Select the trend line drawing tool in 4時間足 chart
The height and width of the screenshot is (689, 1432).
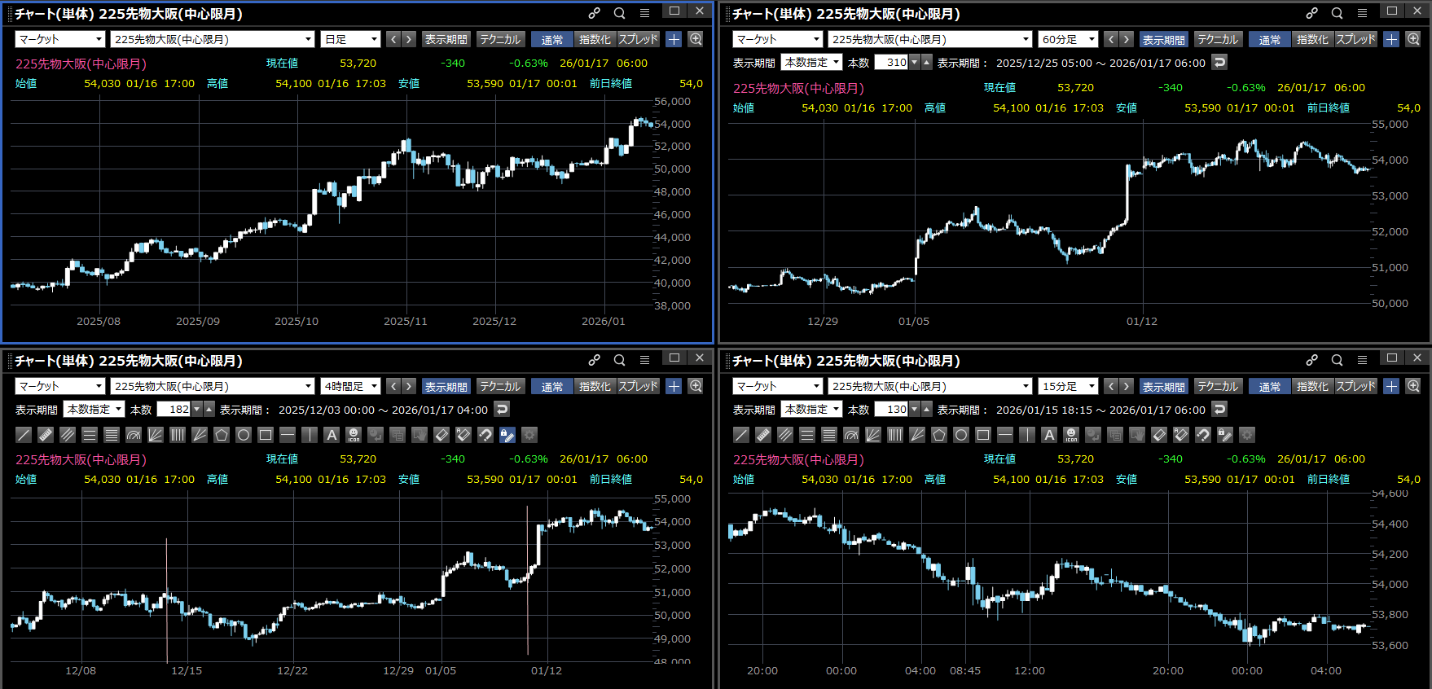[24, 435]
